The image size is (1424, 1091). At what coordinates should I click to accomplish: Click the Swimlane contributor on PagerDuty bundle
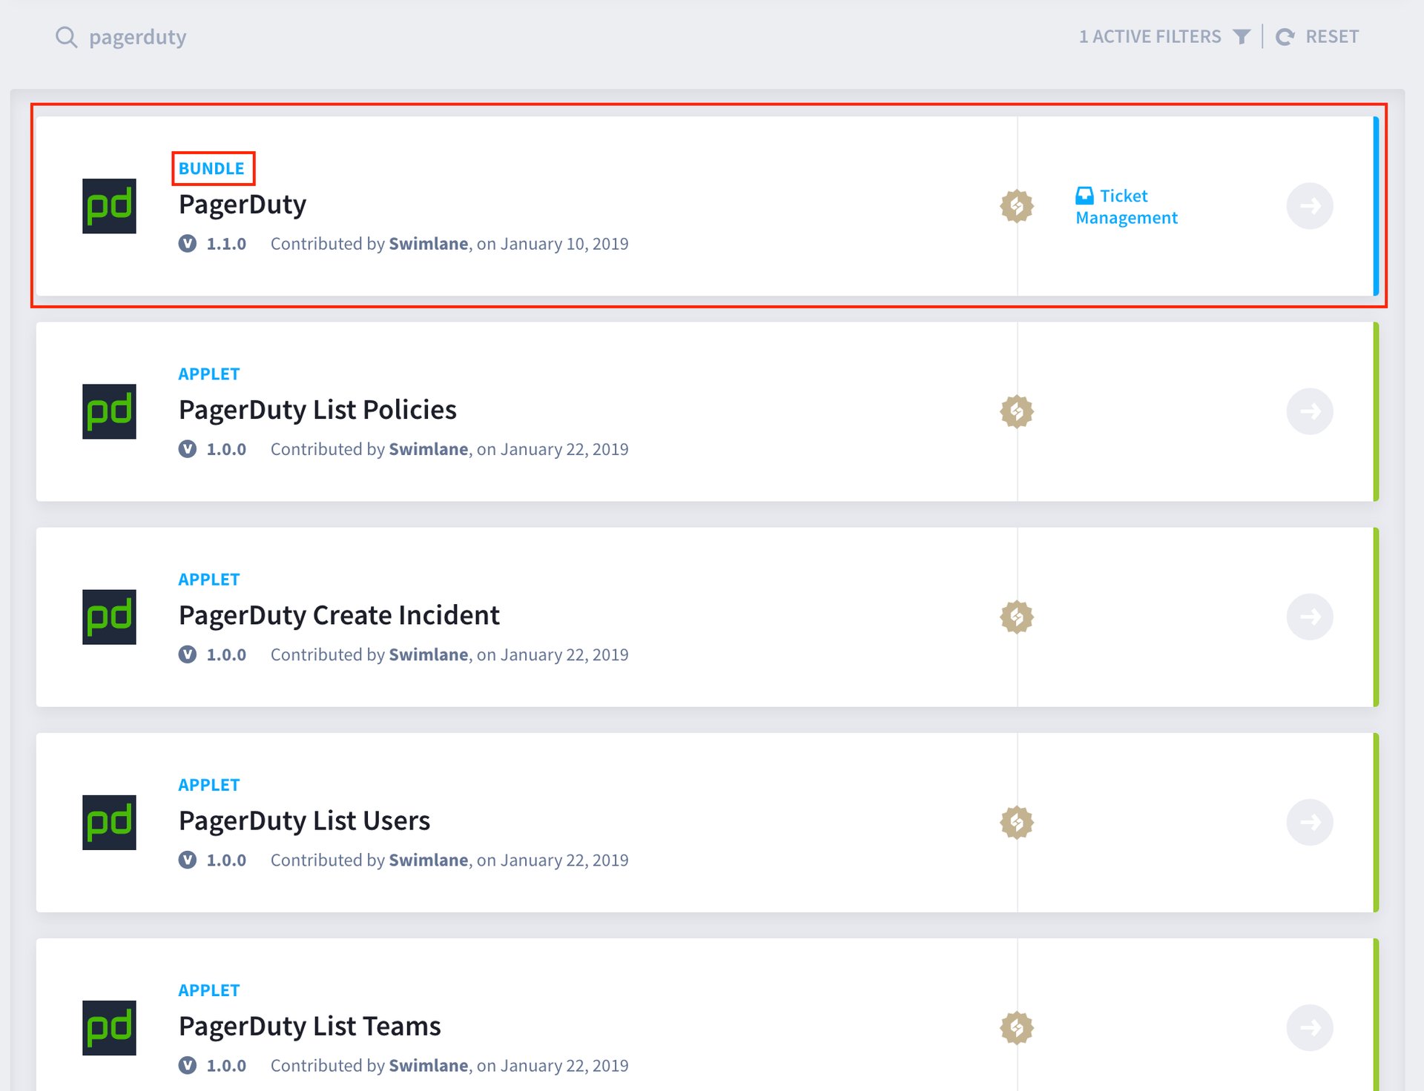[x=429, y=244]
